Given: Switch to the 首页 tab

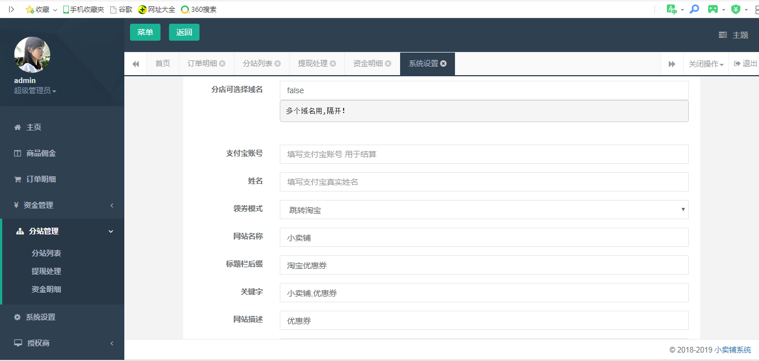Looking at the screenshot, I should tap(163, 64).
